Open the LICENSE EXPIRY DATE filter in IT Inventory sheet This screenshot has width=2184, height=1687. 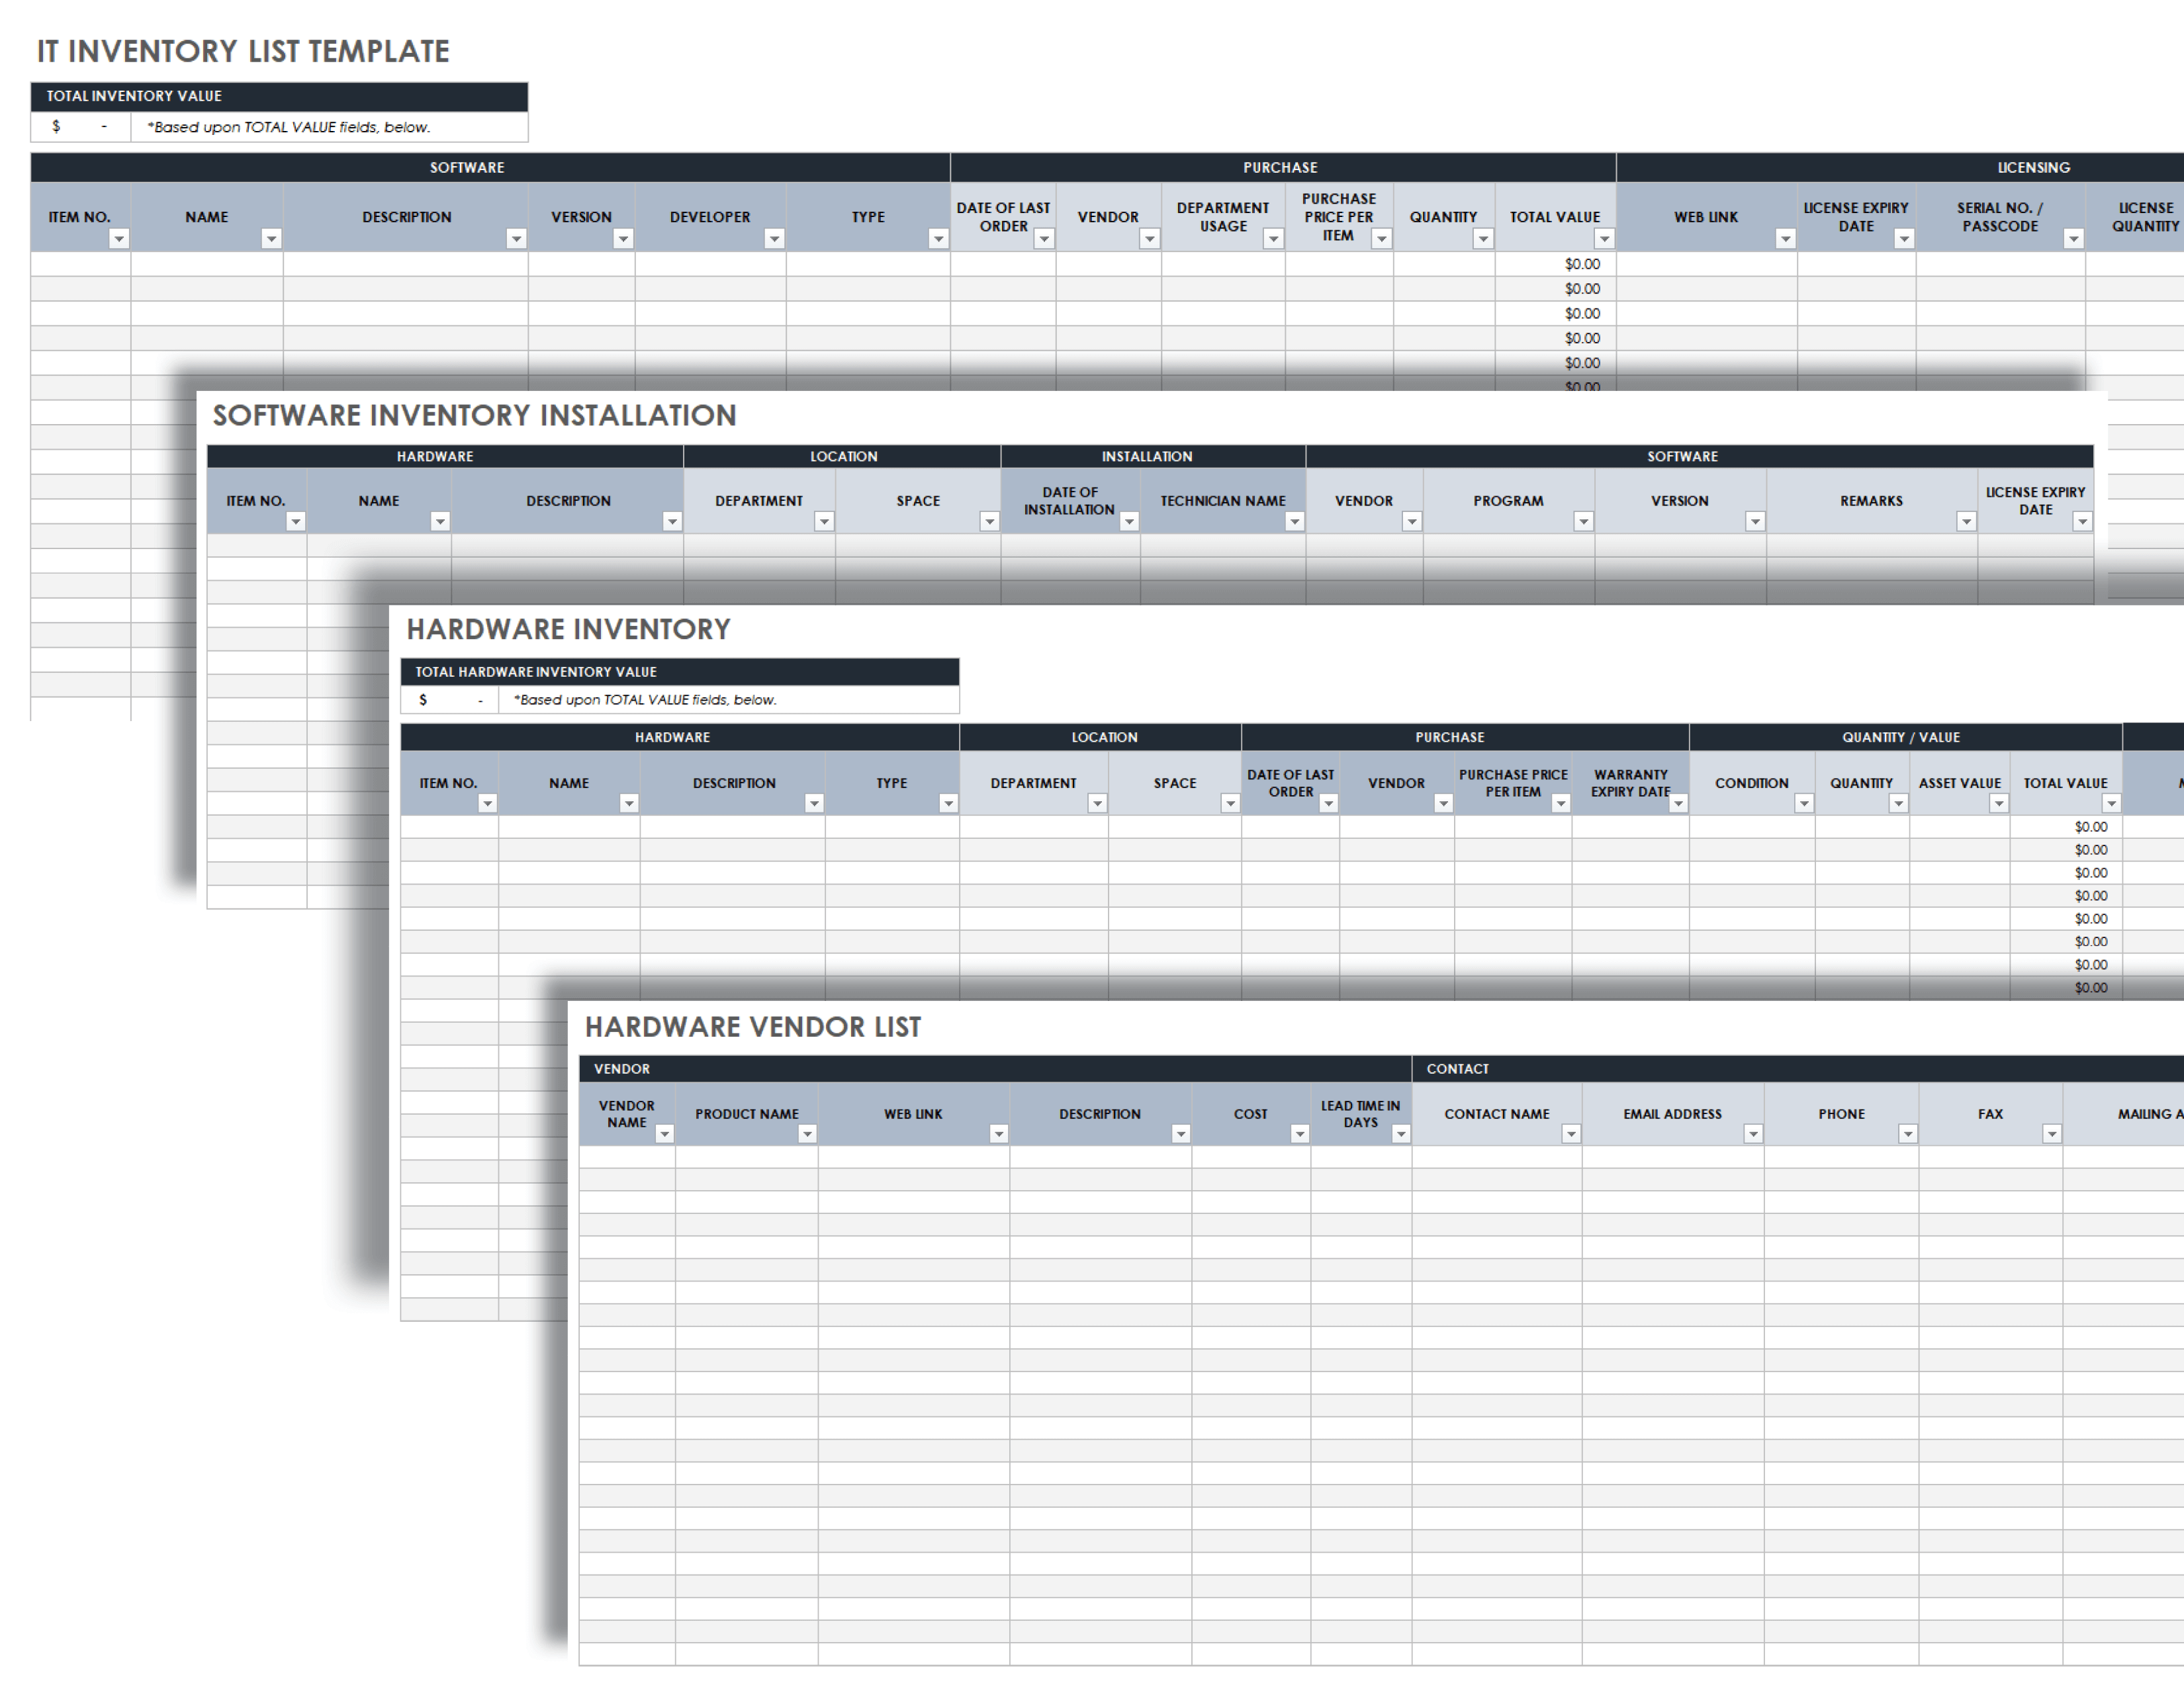pyautogui.click(x=1904, y=239)
